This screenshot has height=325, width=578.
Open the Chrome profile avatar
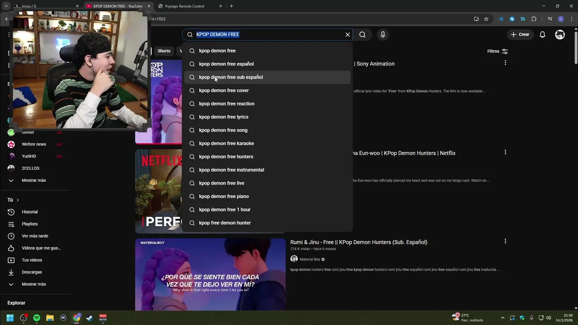[x=561, y=19]
